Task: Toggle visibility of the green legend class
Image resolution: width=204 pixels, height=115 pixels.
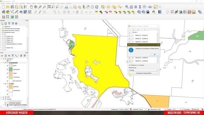Action: pyautogui.click(x=8, y=69)
